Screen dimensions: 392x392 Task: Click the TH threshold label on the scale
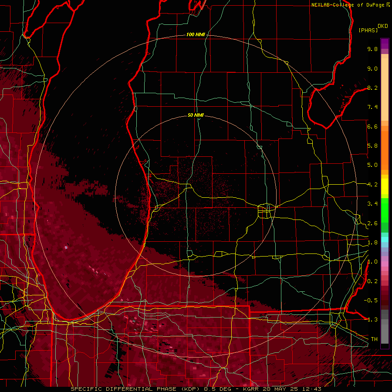pos(374,339)
